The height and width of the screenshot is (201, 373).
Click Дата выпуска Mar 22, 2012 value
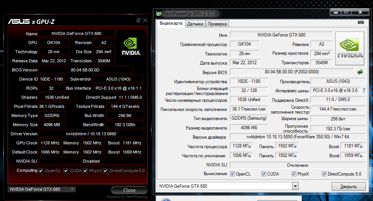tap(244, 63)
